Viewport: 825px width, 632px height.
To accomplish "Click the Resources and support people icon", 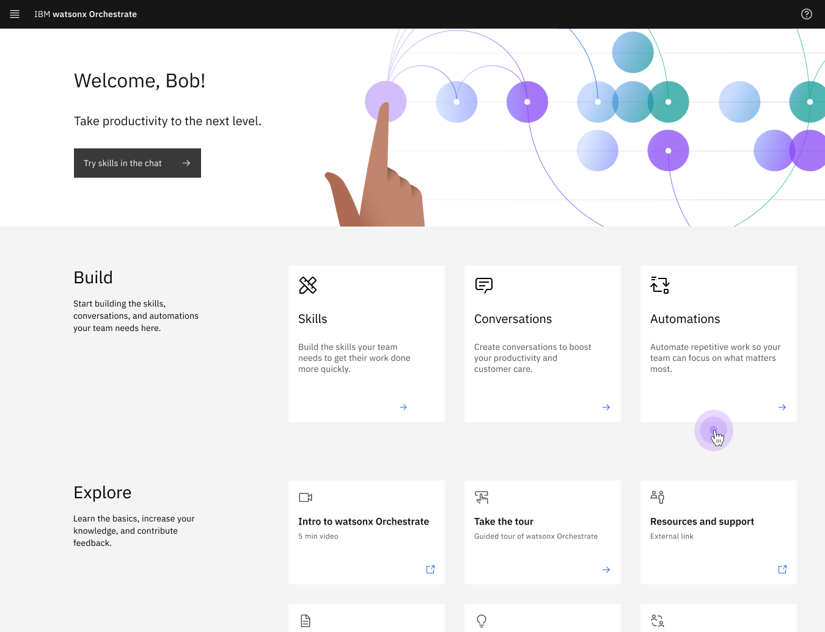I will pyautogui.click(x=658, y=497).
